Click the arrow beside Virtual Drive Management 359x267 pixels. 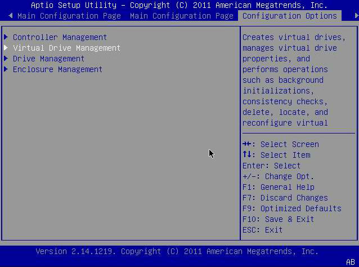(6, 48)
